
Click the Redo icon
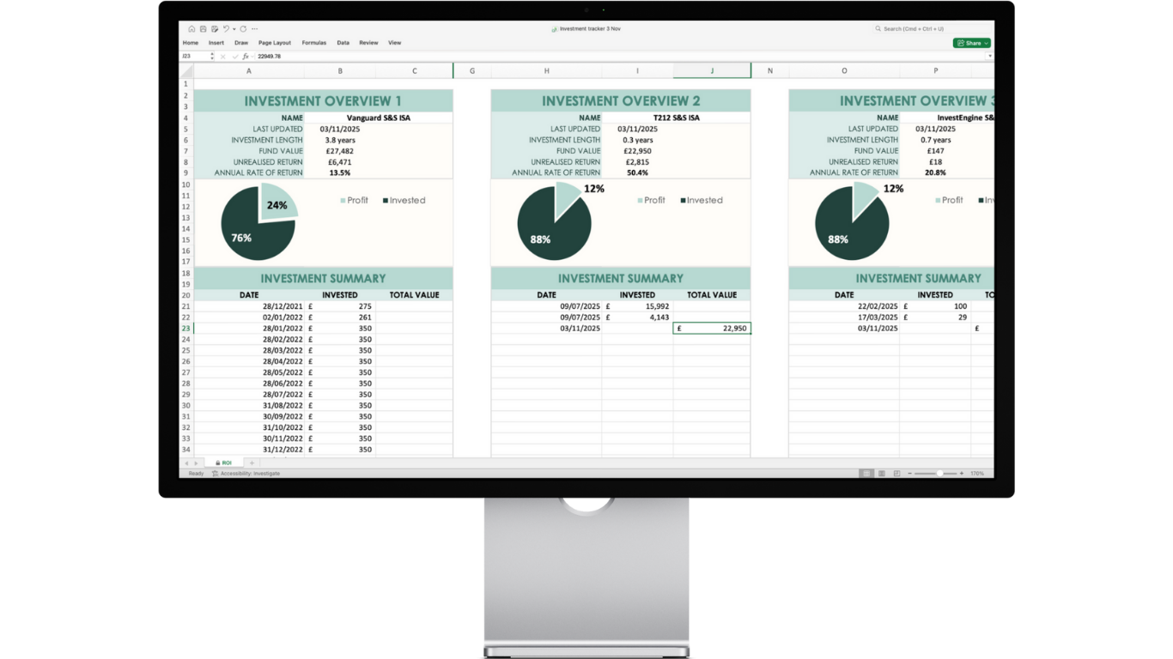pyautogui.click(x=243, y=29)
